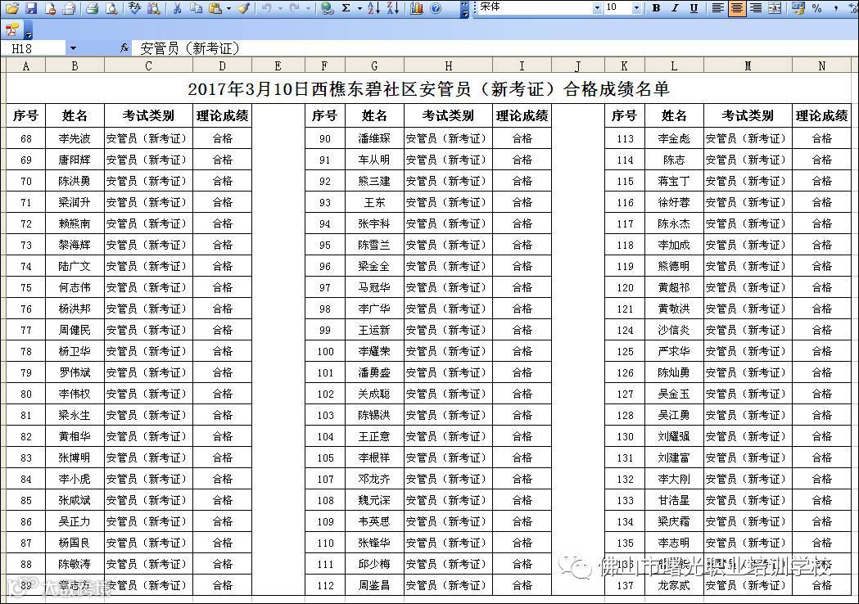
Task: Toggle Merge and Center button
Action: 775,7
